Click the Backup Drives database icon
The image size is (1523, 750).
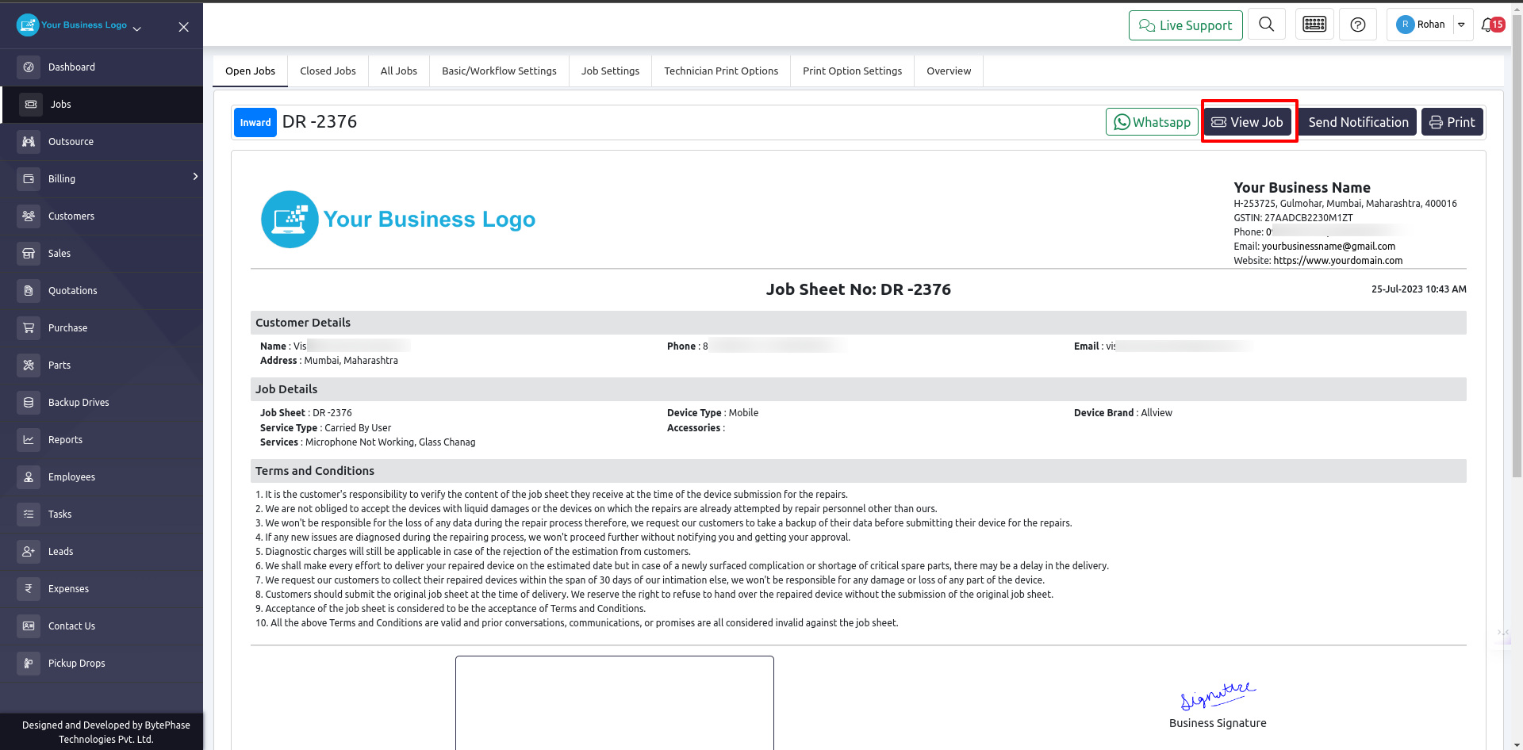pyautogui.click(x=29, y=403)
